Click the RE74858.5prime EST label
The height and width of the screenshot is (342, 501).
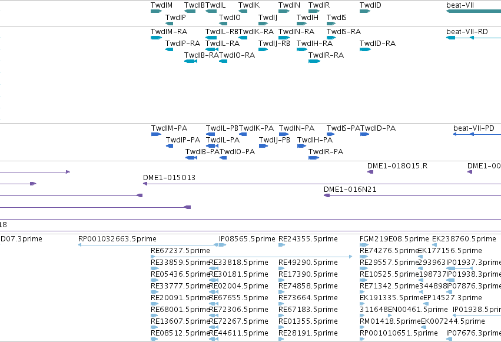click(x=308, y=286)
